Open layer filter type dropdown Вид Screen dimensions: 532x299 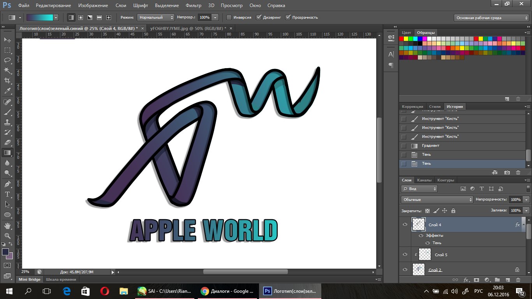(419, 188)
